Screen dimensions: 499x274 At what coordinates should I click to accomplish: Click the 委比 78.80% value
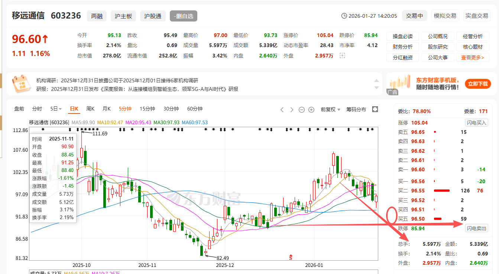coord(421,111)
